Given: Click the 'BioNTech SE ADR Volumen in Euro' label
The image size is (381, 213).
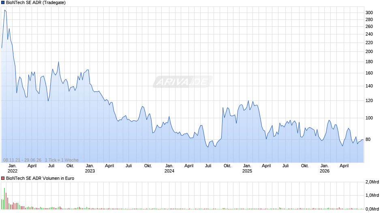Looking at the screenshot, I should (40, 178).
